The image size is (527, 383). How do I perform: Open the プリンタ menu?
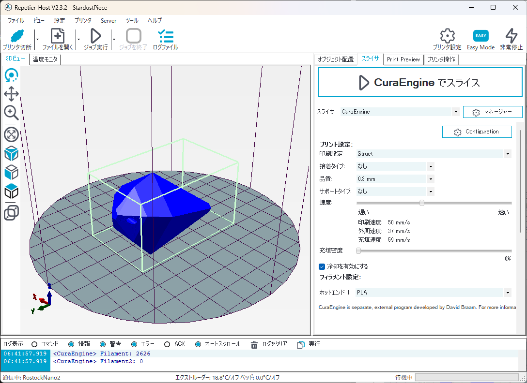coord(83,20)
